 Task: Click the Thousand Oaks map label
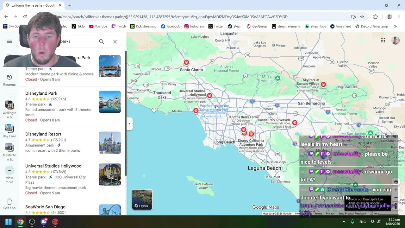point(162,95)
